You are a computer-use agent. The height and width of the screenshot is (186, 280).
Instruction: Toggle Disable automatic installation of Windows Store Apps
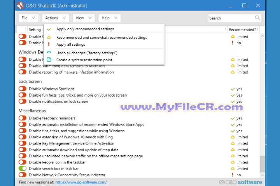point(23,124)
